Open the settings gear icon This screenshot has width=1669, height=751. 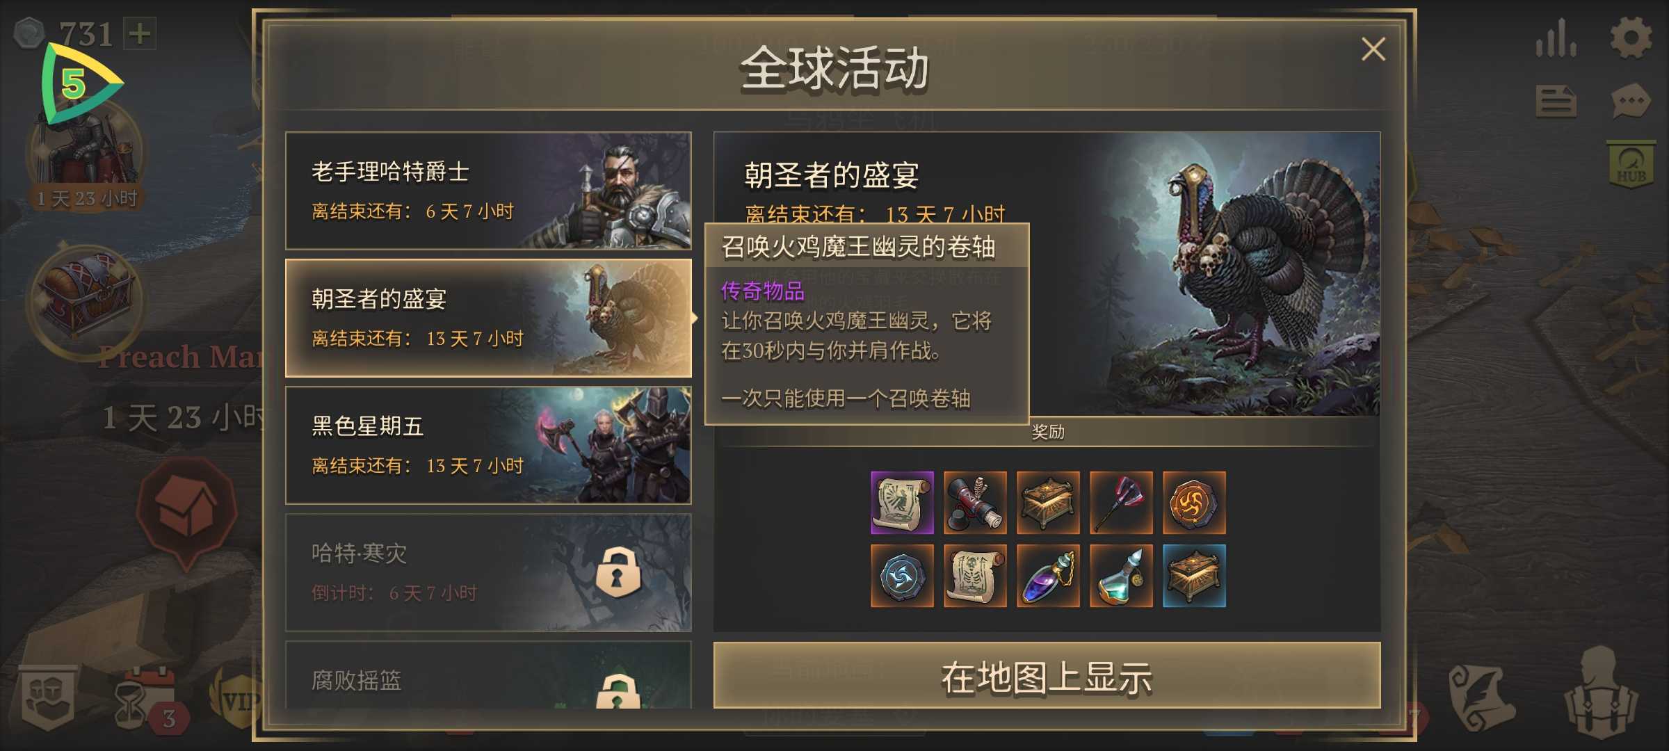[x=1631, y=38]
